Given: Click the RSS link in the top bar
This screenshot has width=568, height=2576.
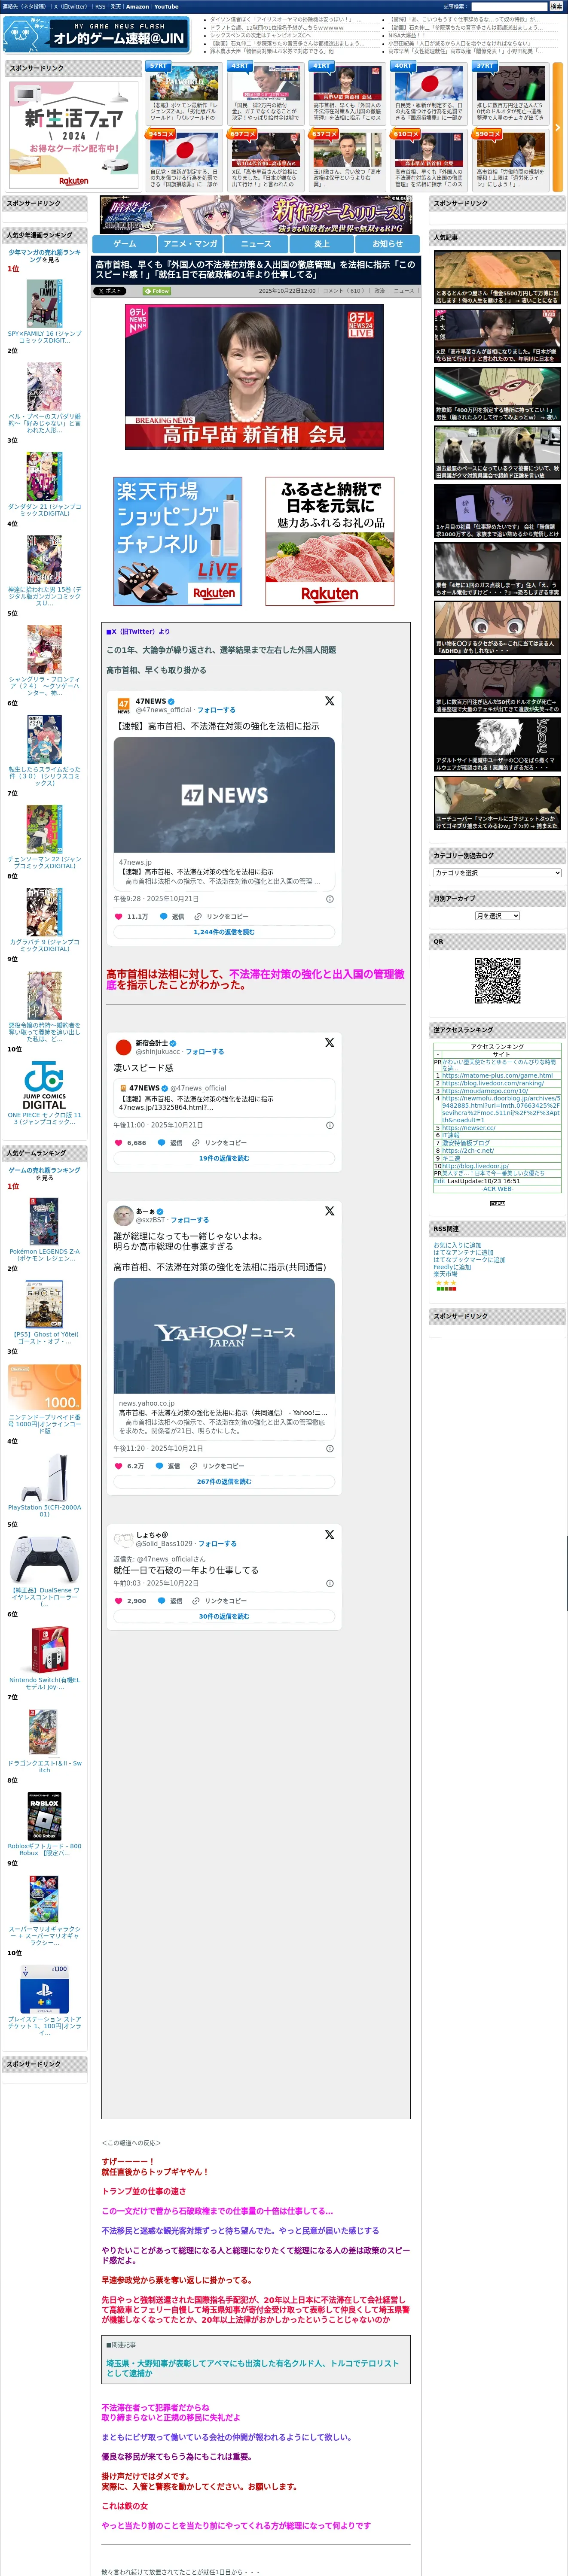Looking at the screenshot, I should pos(100,6).
